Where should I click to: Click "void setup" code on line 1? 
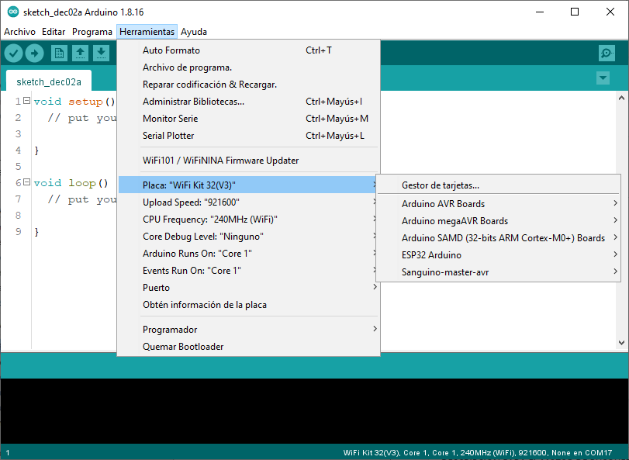(x=68, y=101)
